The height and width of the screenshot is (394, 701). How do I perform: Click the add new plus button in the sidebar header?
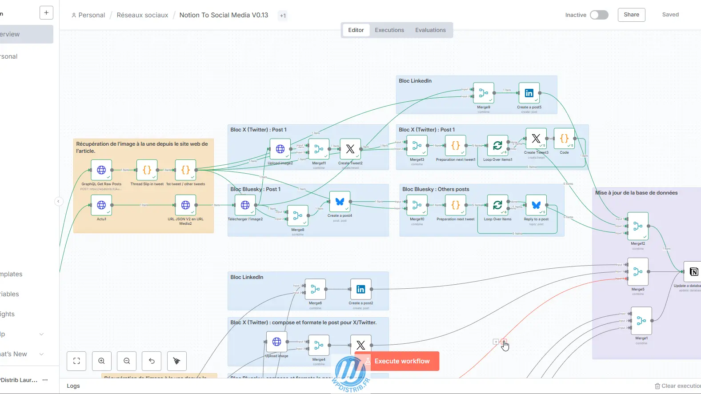(46, 12)
